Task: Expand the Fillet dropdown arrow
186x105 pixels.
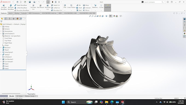Action: pyautogui.click(x=65, y=10)
